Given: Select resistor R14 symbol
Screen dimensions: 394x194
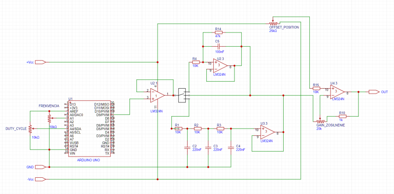Looking at the screenshot, I should click(219, 32).
